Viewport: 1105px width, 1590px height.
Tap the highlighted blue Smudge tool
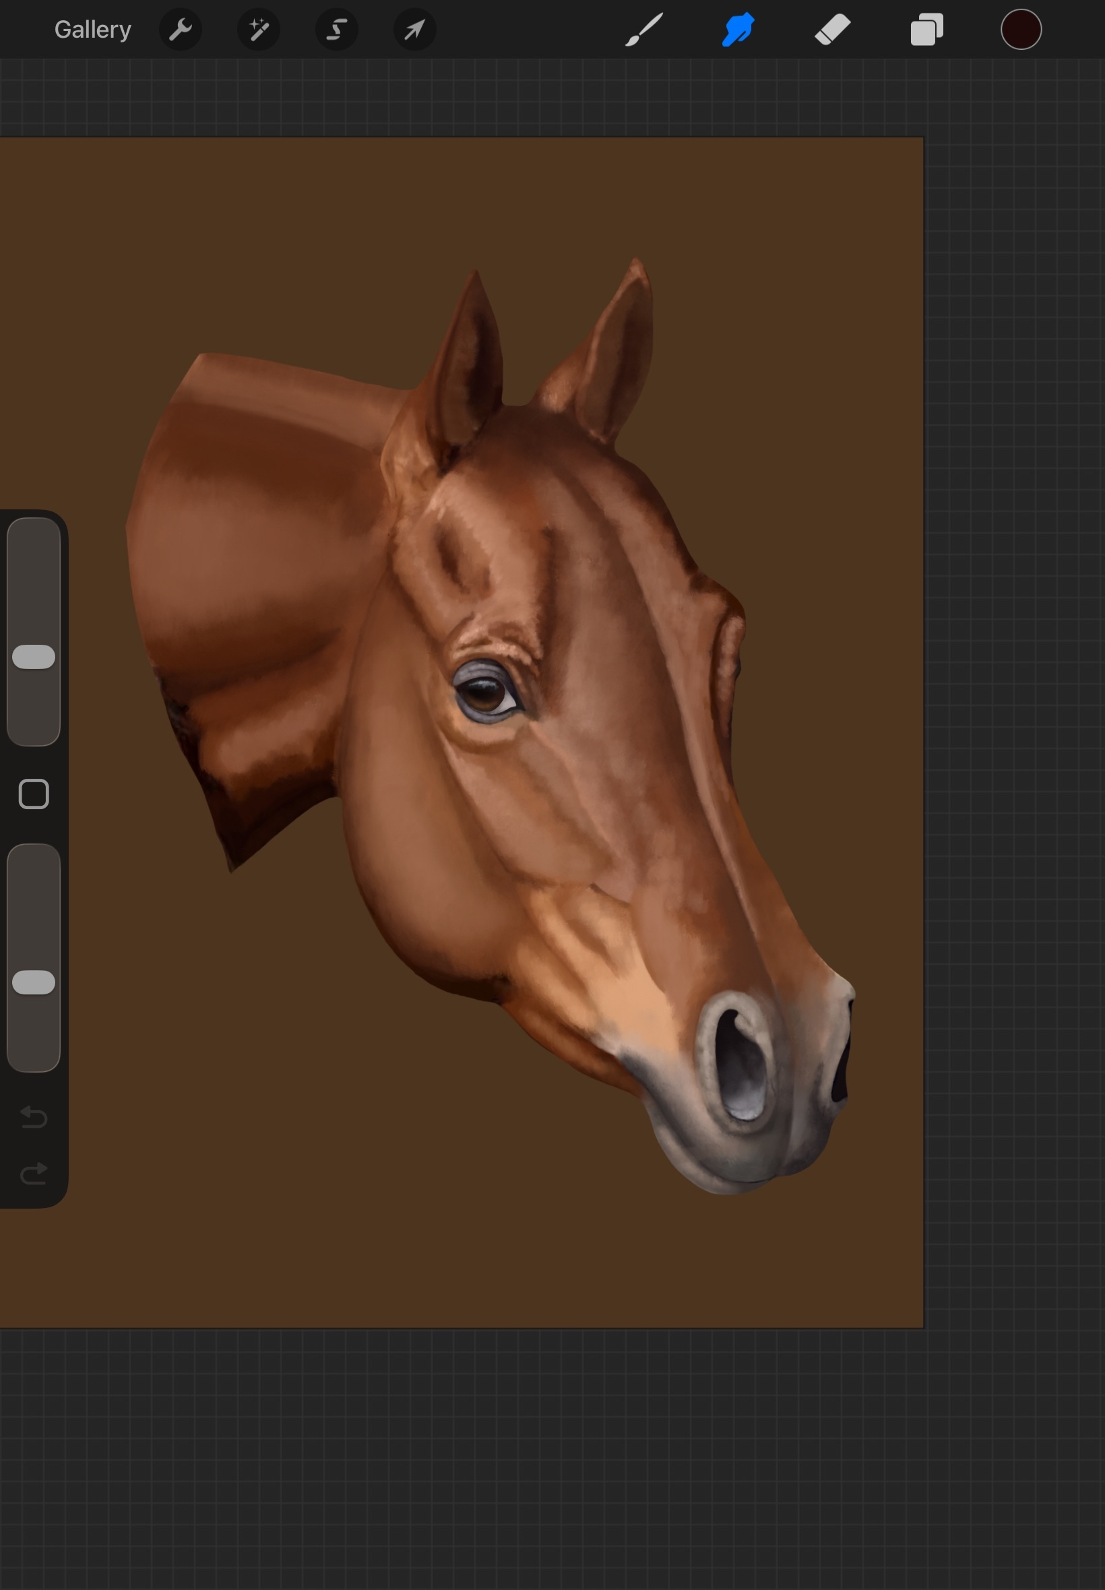[738, 30]
